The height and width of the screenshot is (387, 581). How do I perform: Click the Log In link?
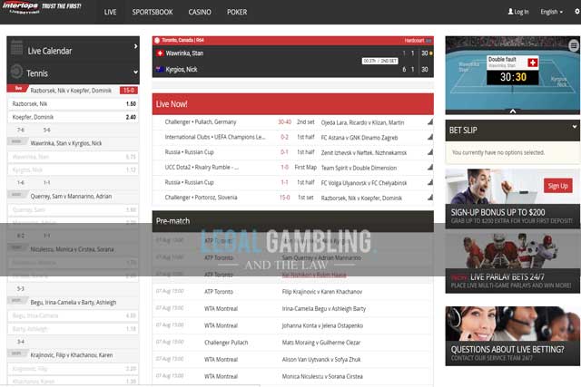coord(518,12)
